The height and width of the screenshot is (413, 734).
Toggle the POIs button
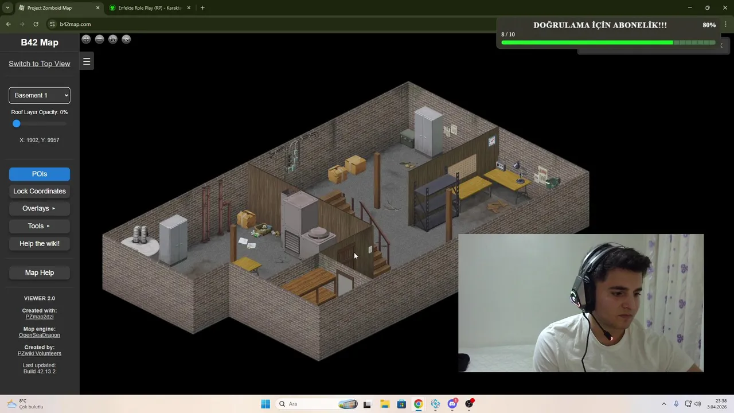[x=40, y=174]
